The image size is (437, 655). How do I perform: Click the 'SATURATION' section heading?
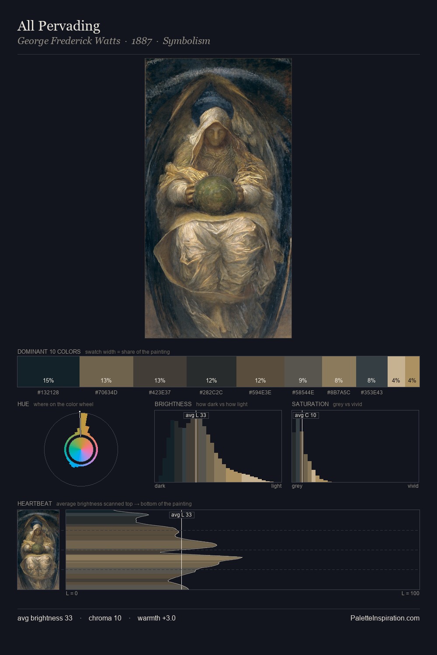[x=310, y=404]
